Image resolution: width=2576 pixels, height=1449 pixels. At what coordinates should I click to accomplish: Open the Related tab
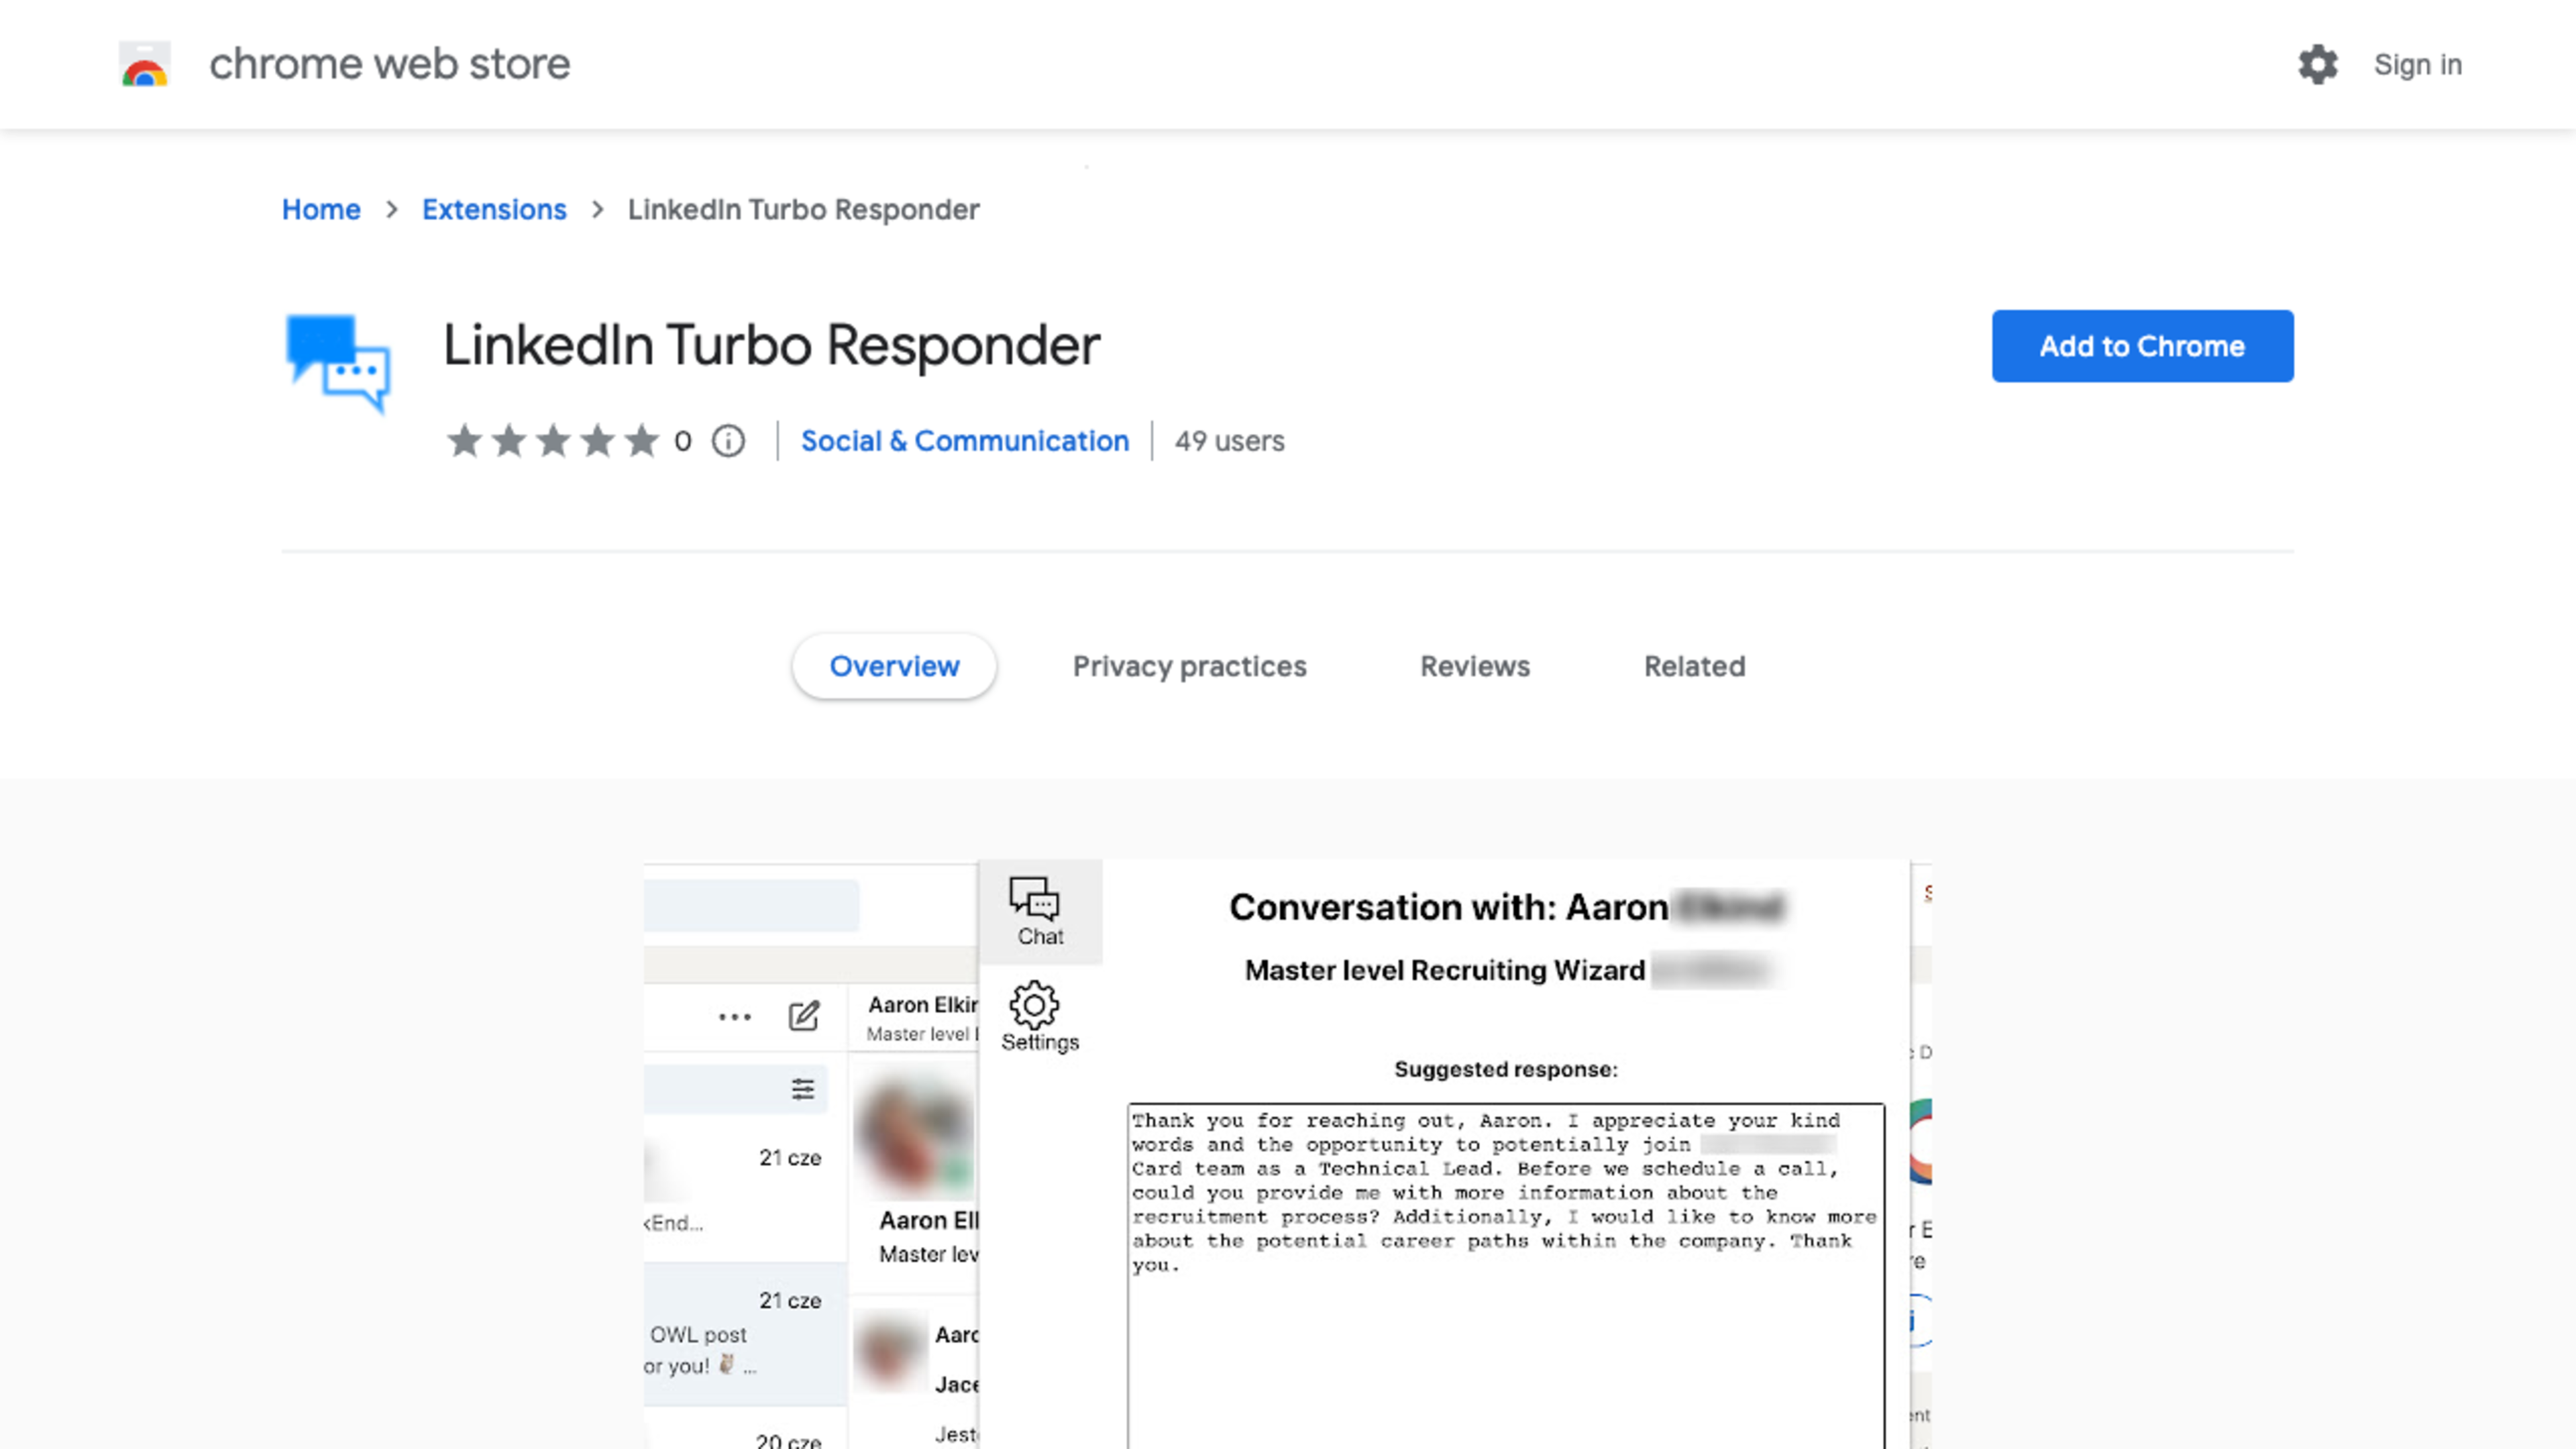pos(1693,665)
